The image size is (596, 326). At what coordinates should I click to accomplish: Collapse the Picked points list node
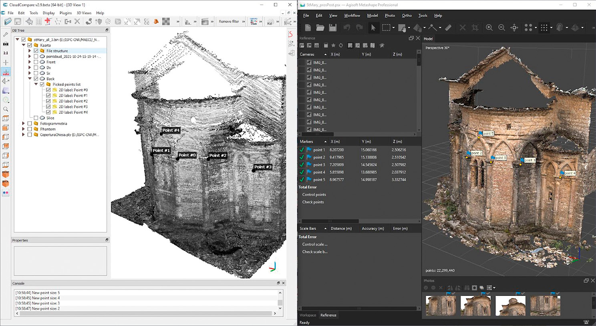pyautogui.click(x=36, y=85)
